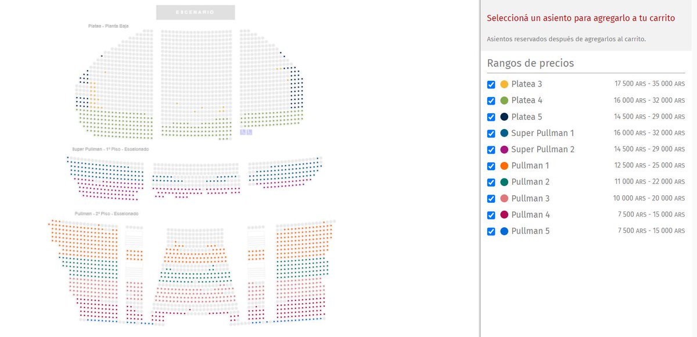Click the Pullman 5 label
Viewport: 697px width, 337px height.
point(530,231)
